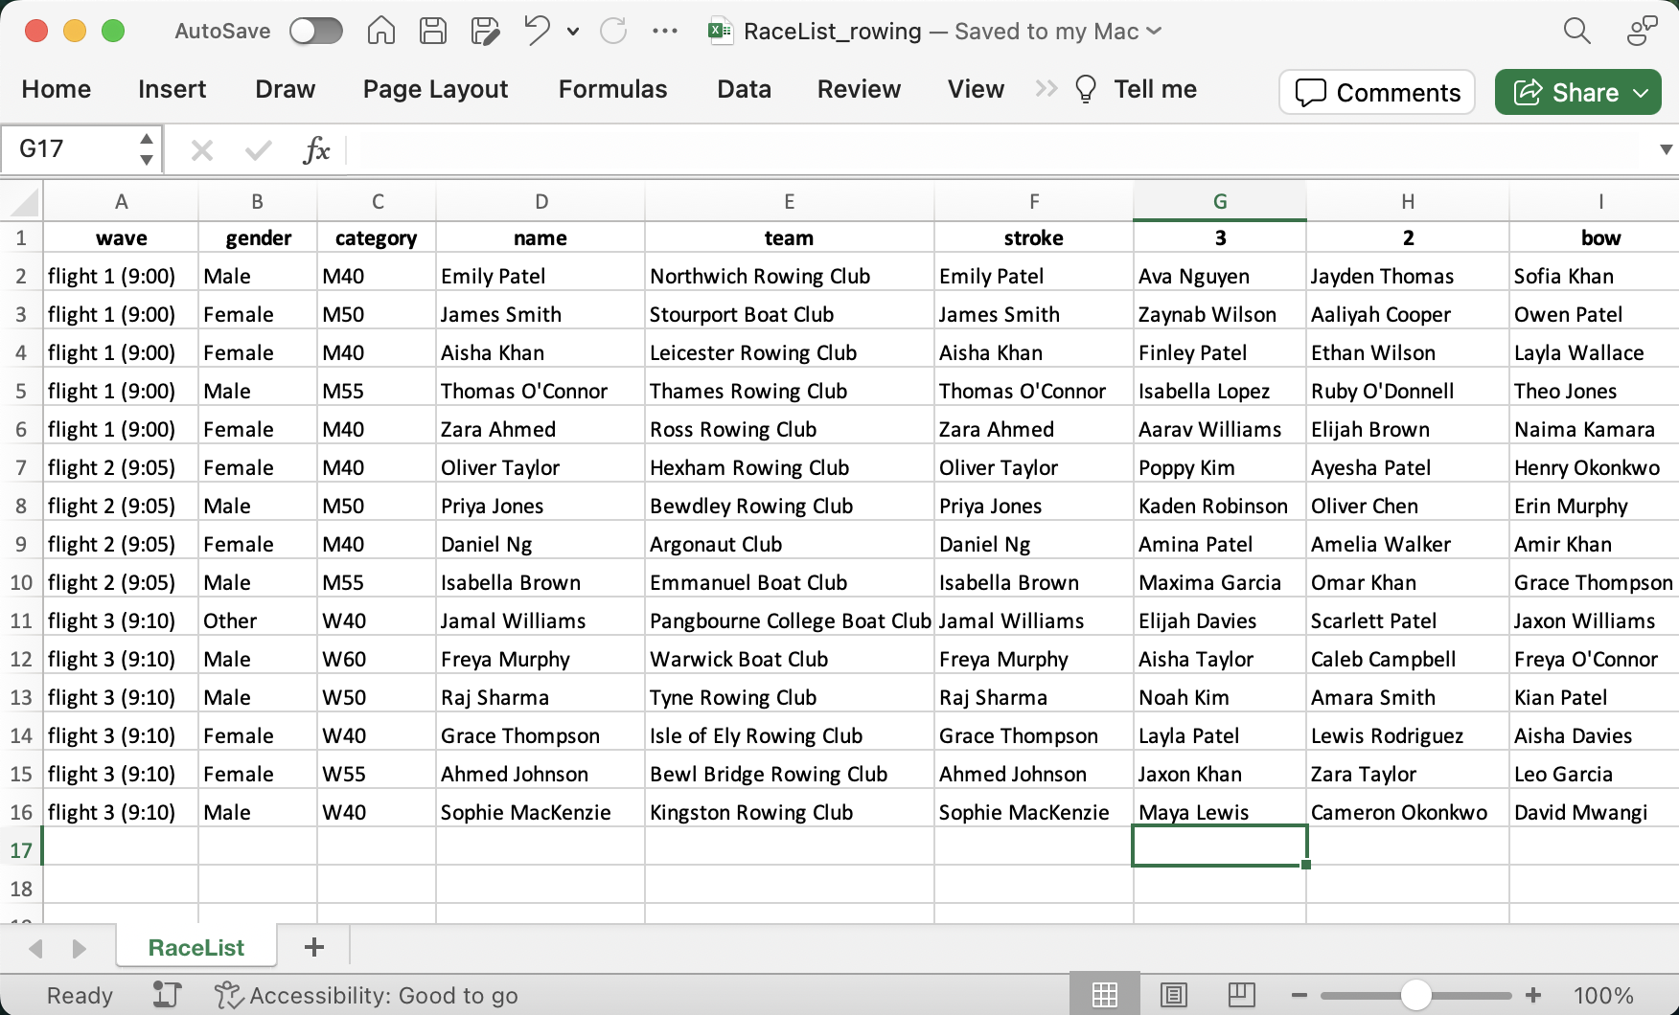Switch to the Data tab

click(744, 89)
